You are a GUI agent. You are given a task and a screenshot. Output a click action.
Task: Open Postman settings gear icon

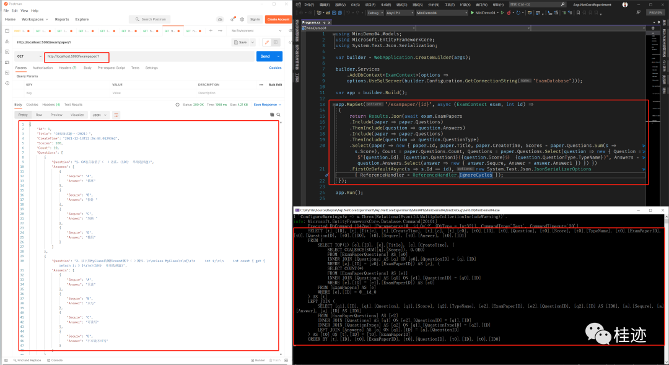coord(242,19)
